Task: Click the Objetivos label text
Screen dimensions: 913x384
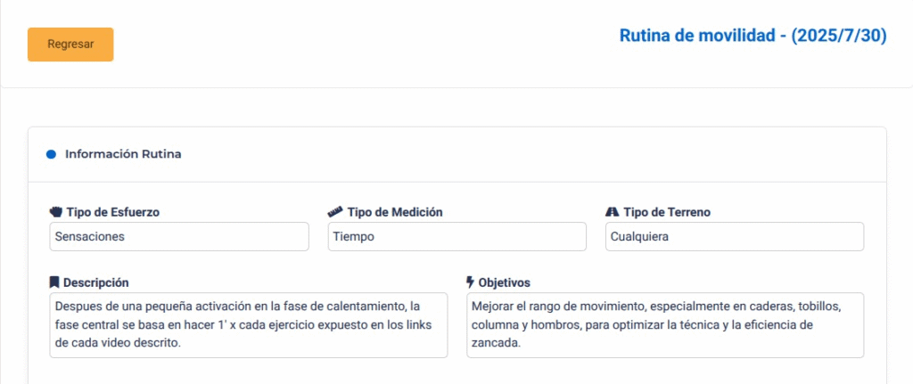Action: [x=505, y=282]
